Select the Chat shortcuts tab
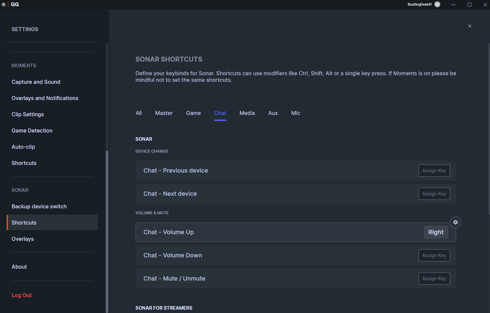490x313 pixels. click(x=220, y=113)
